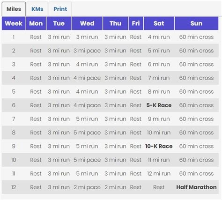The width and height of the screenshot is (222, 200).
Task: Click week 1 Saturday 4 mi run
Action: 159,37
